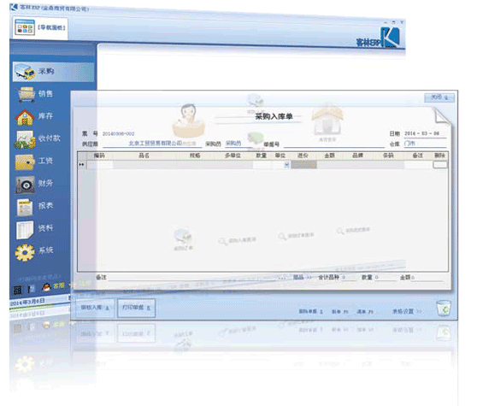Click the 删除单据 delete document link
The image size is (477, 406).
[x=310, y=311]
